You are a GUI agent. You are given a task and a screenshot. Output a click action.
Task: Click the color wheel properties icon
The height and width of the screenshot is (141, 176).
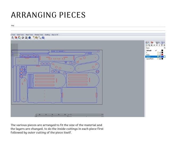tap(19, 38)
